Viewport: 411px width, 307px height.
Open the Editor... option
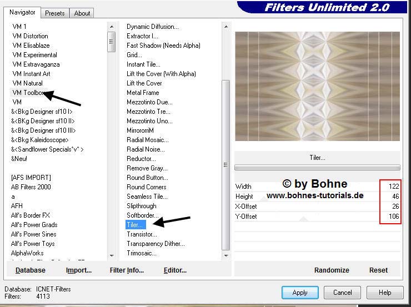(x=175, y=270)
